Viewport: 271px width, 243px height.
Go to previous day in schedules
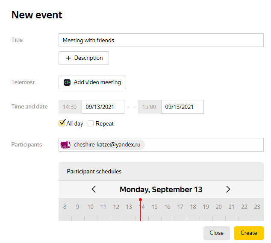(94, 189)
